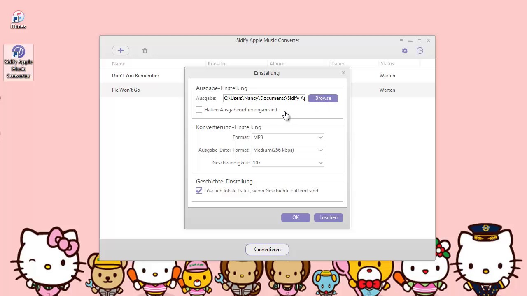Open settings via the gear icon

click(x=405, y=51)
